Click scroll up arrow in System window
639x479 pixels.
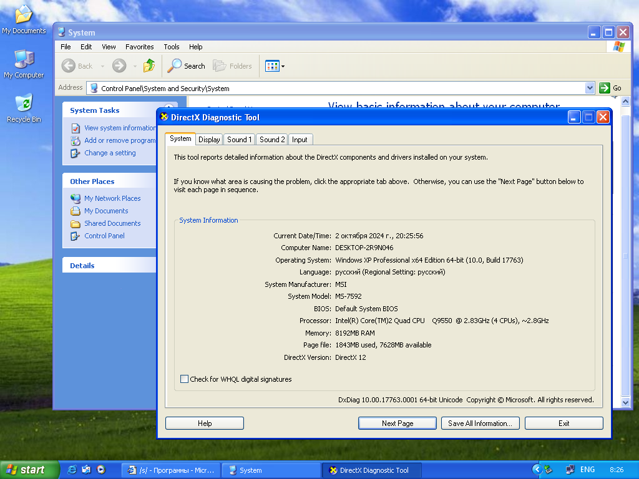coord(625,101)
